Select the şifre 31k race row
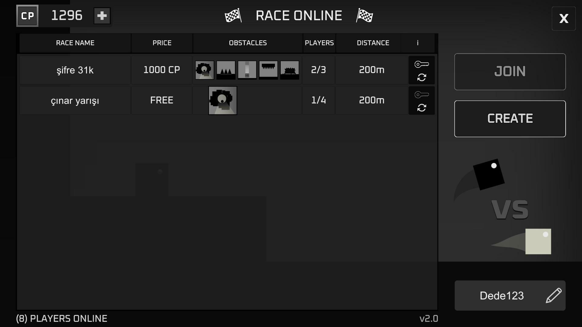 [x=75, y=70]
